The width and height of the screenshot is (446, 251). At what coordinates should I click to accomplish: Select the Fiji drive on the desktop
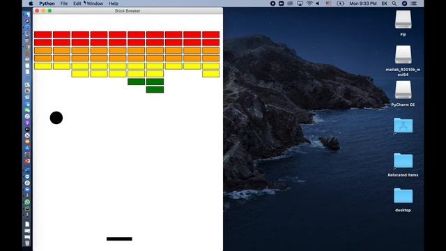[x=403, y=20]
